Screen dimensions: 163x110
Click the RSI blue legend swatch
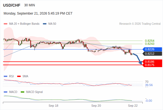pos(6,76)
